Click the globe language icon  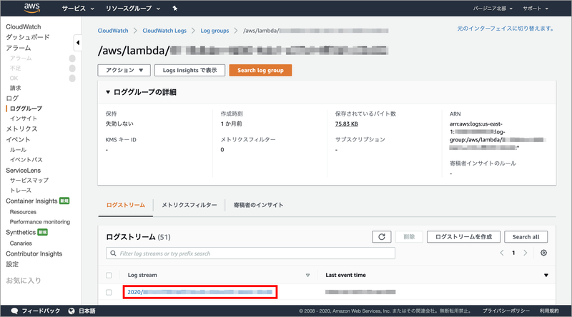(x=71, y=311)
